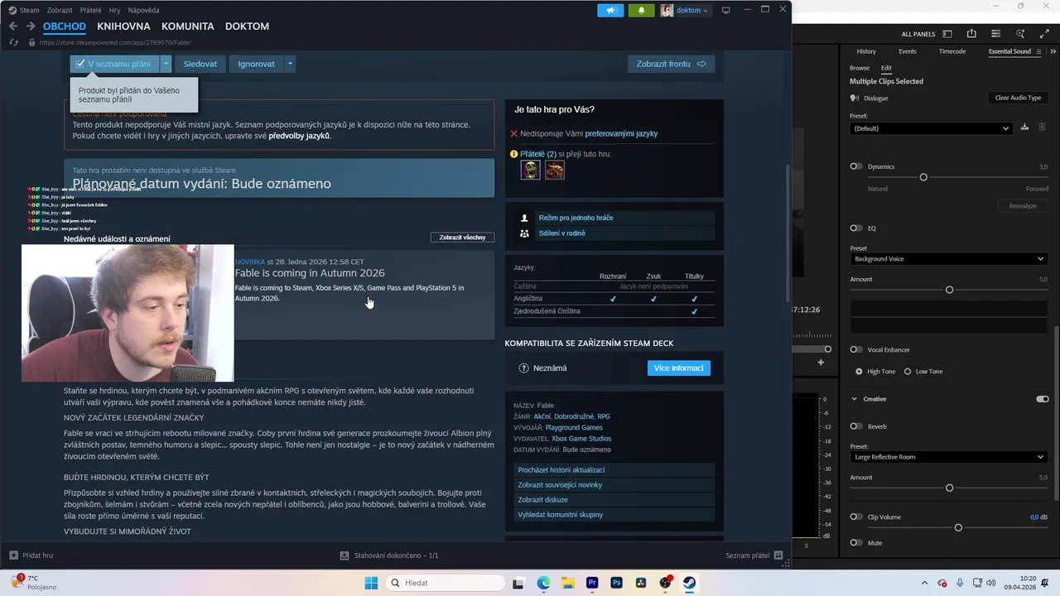Screen dimensions: 1060x596
Task: Adjust the Clip Volume slider handle
Action: point(958,527)
